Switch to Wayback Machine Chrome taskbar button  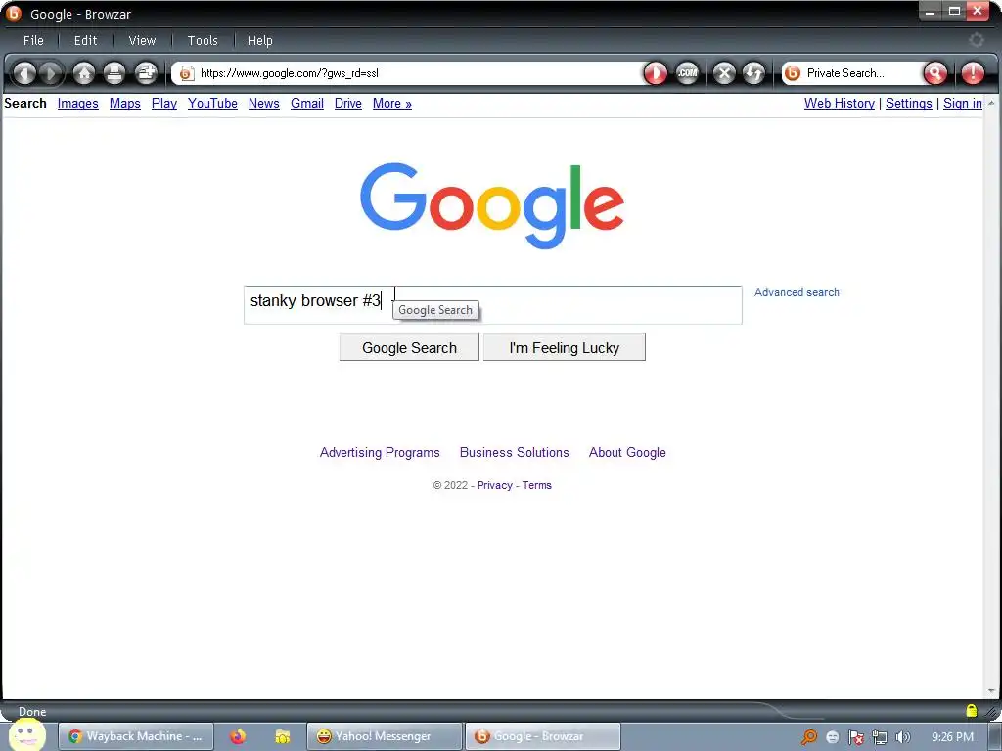136,736
